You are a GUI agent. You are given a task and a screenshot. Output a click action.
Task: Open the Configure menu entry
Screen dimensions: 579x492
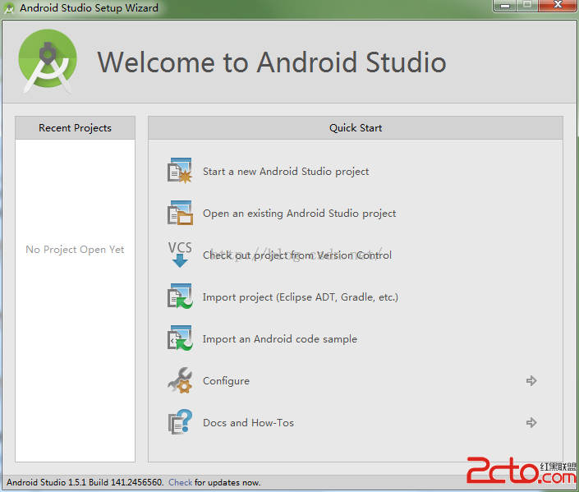(226, 381)
